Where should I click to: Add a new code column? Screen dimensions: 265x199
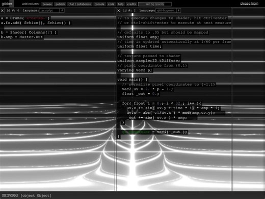click(x=111, y=4)
